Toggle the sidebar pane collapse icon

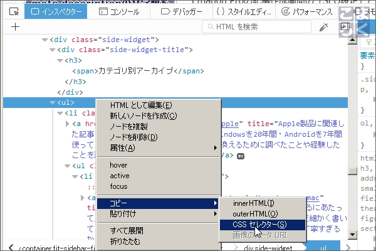(345, 26)
